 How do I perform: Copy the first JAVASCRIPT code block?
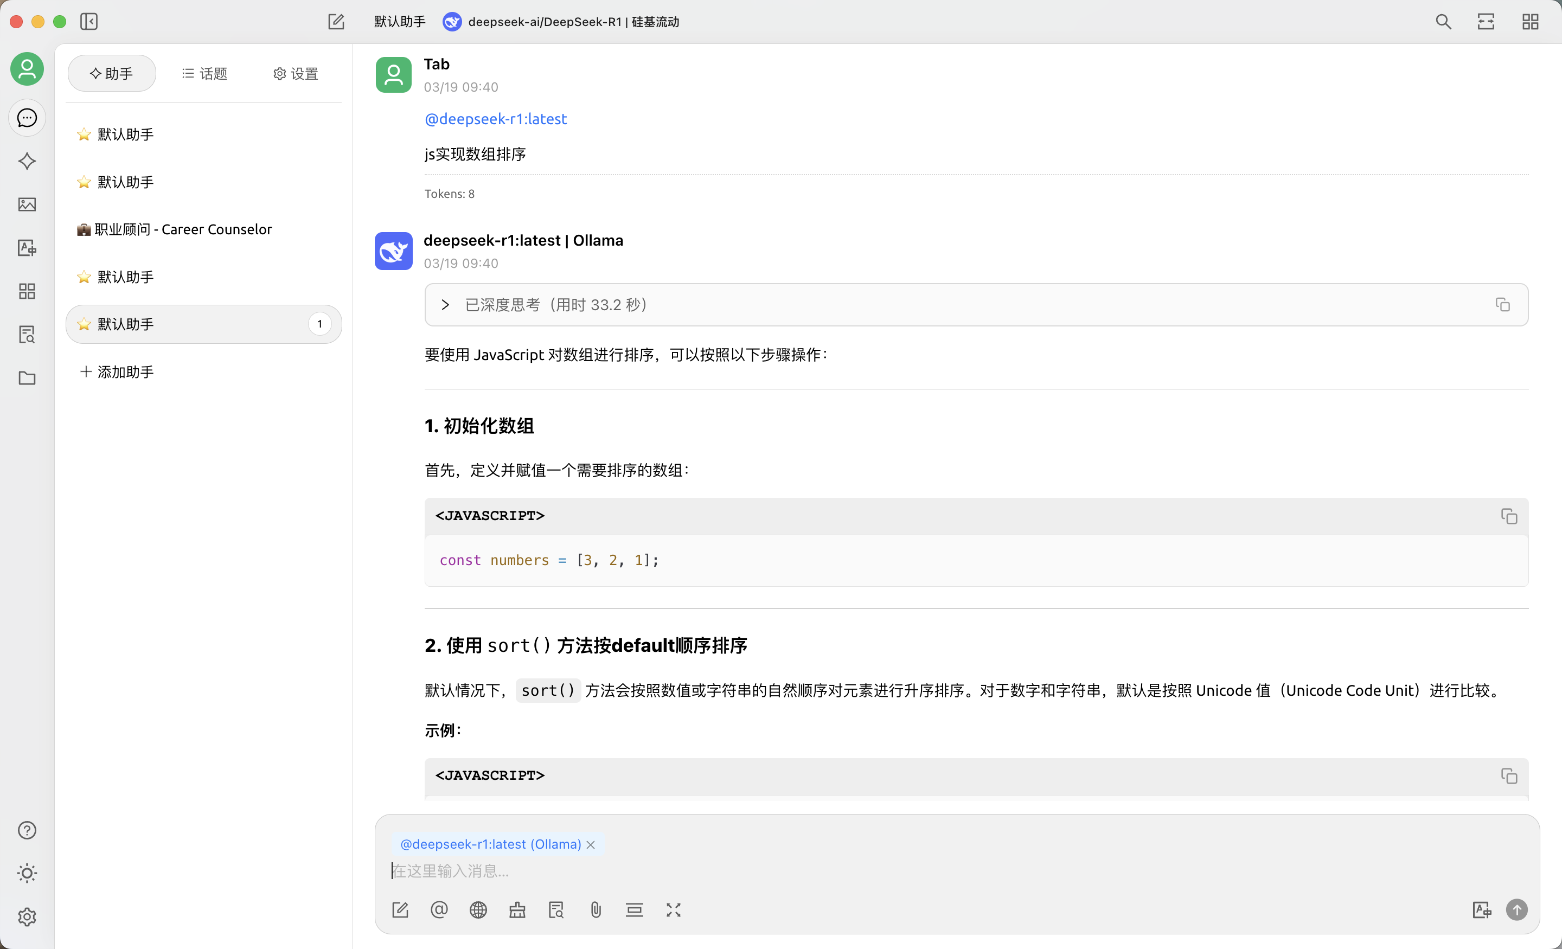1509,516
